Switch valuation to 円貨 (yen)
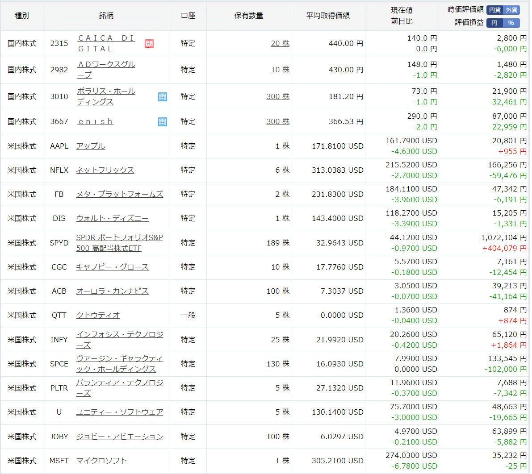Image resolution: width=532 pixels, height=474 pixels. (494, 10)
